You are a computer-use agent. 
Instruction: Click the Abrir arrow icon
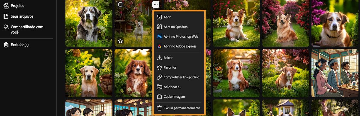160,17
